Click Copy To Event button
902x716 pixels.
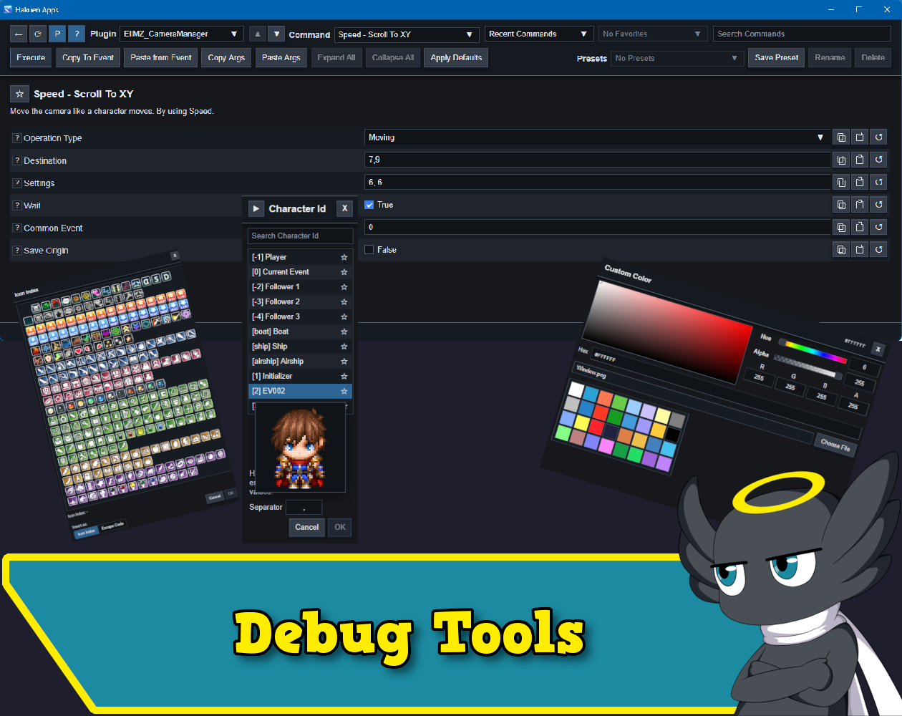point(88,57)
